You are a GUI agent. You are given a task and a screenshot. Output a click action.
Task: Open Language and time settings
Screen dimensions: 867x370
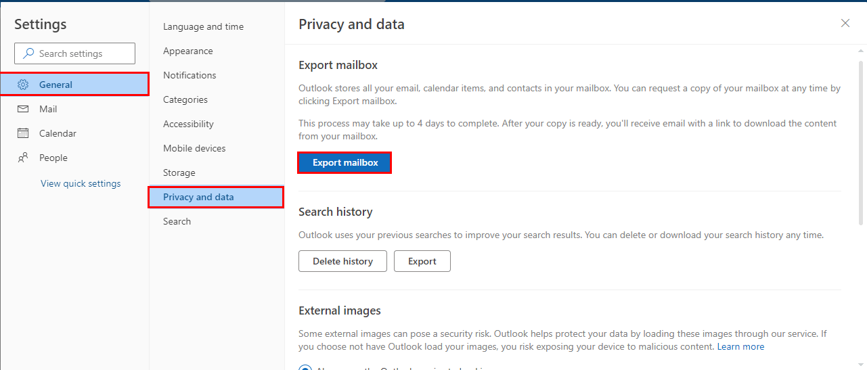coord(203,26)
